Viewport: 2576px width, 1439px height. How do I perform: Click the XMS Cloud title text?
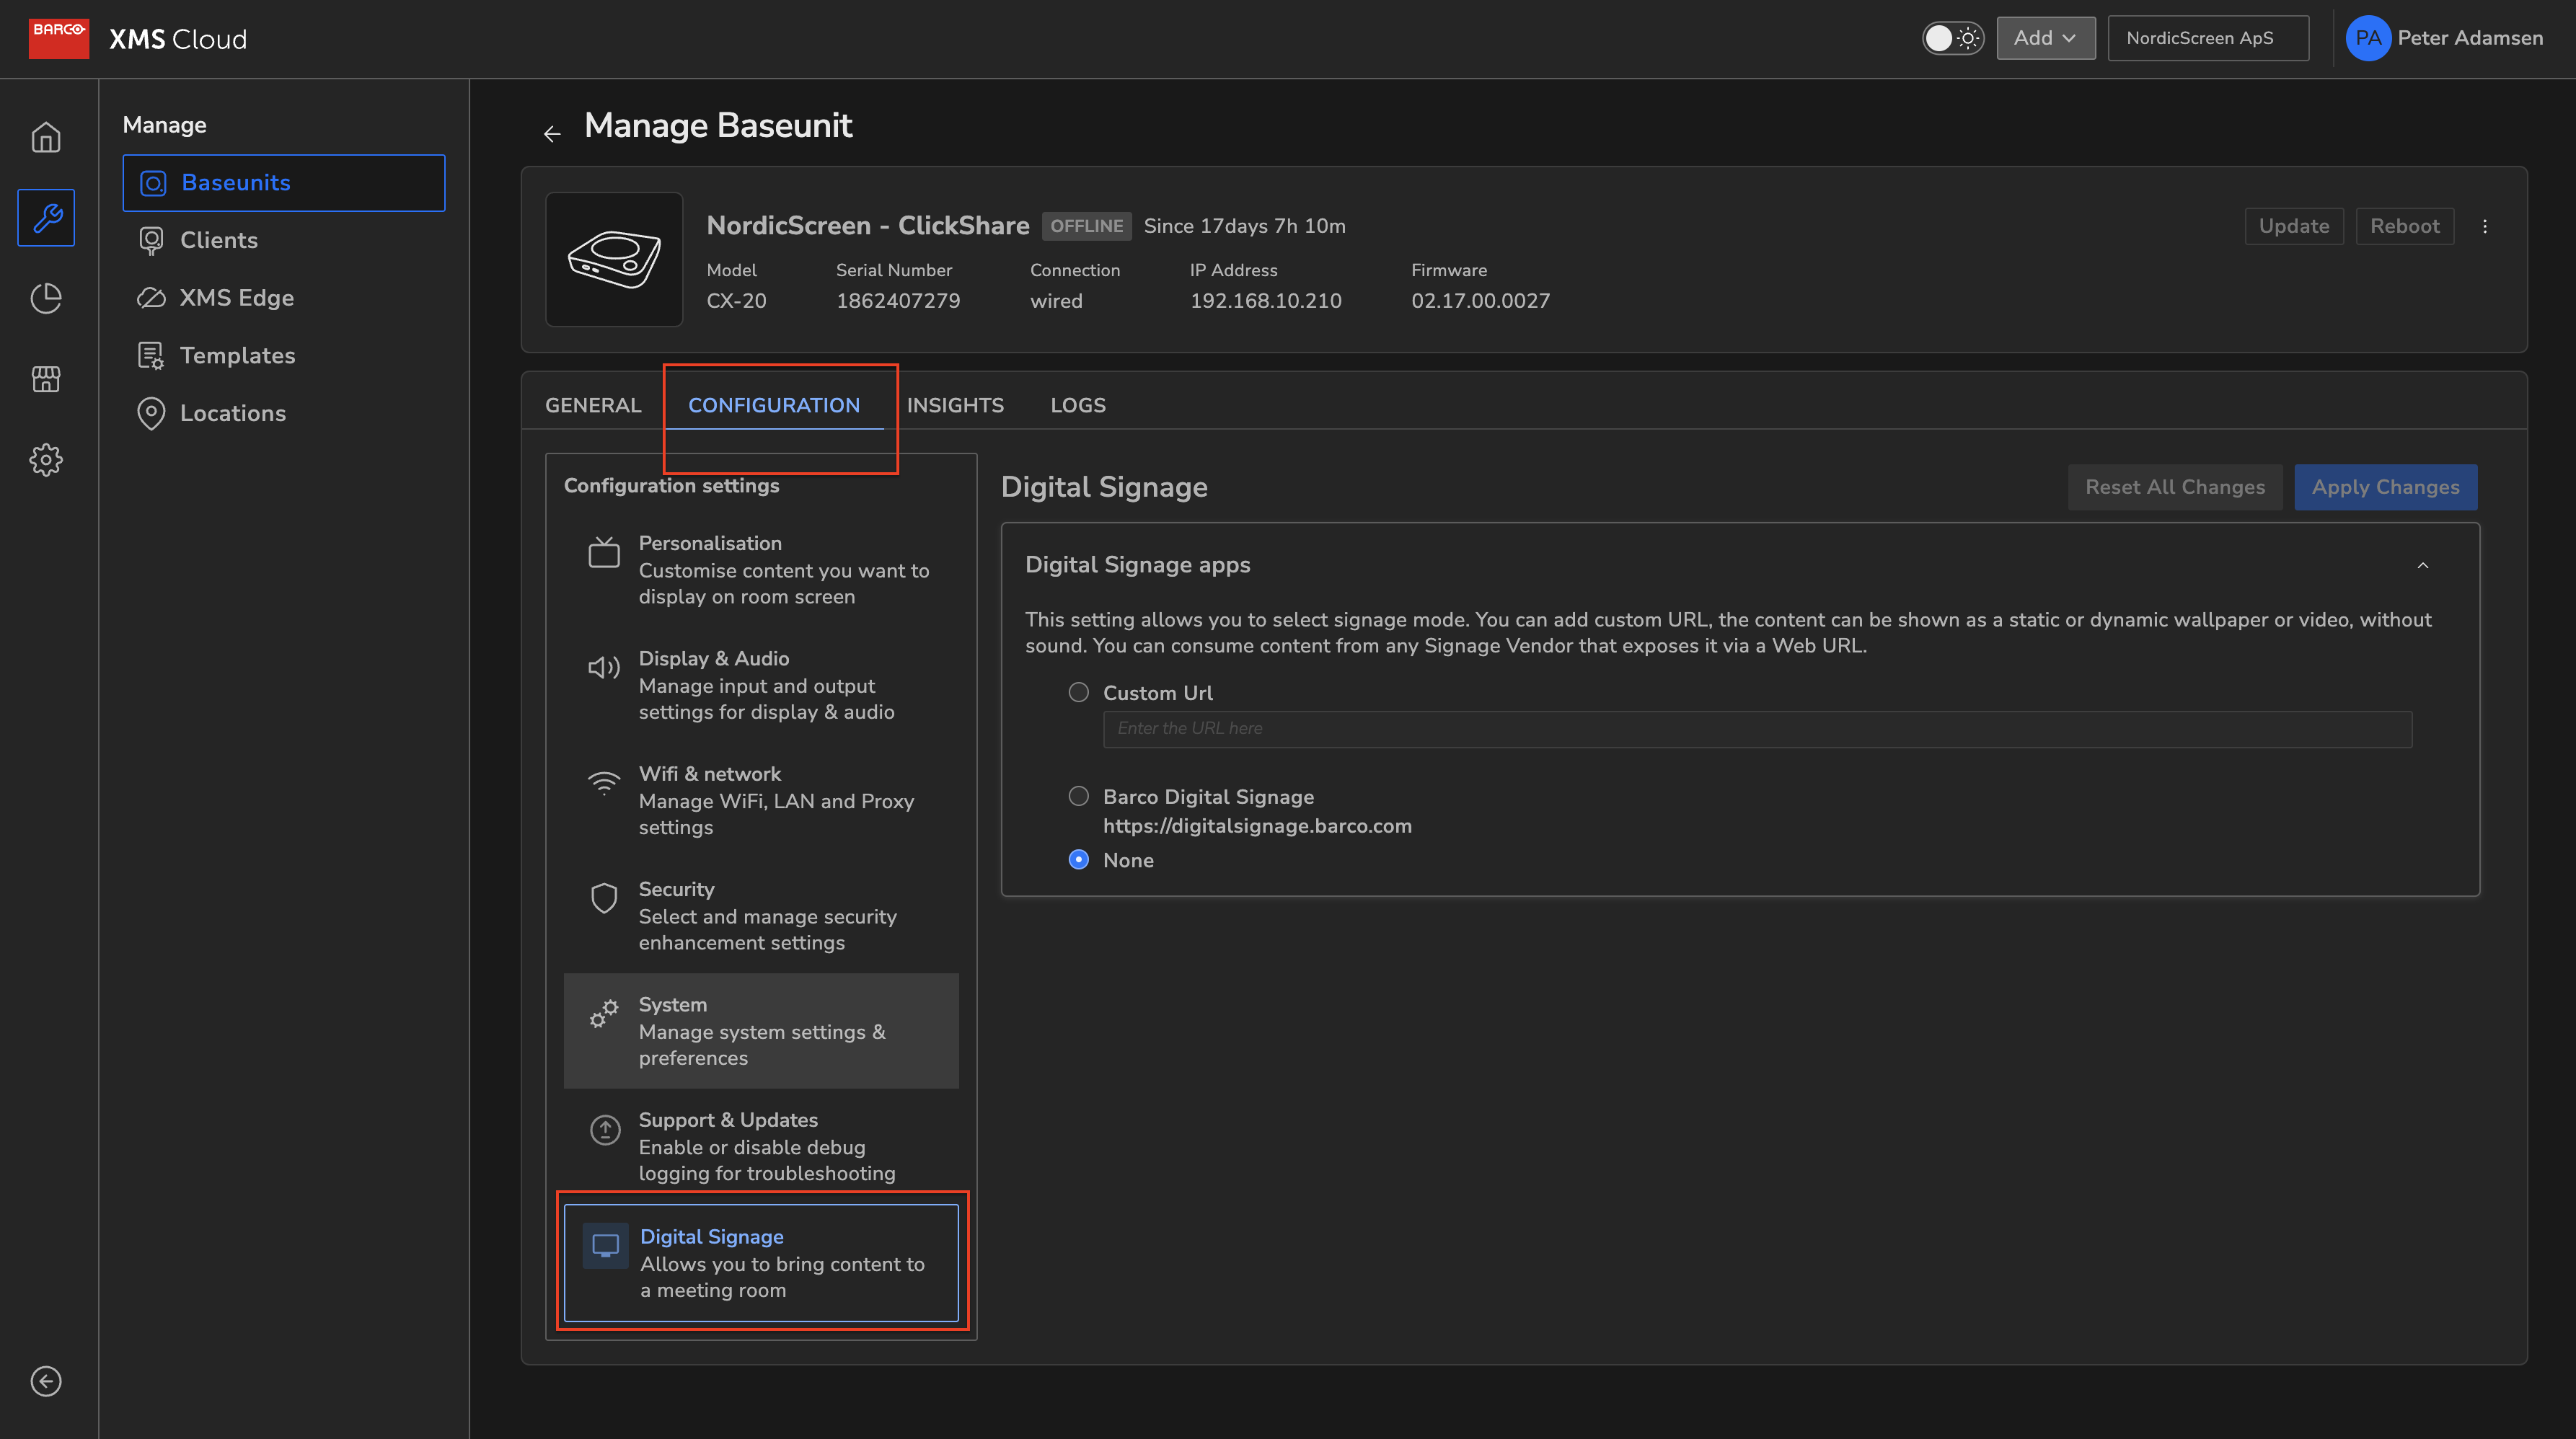tap(178, 39)
